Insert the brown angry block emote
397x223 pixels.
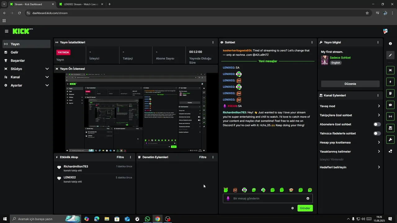(235, 190)
